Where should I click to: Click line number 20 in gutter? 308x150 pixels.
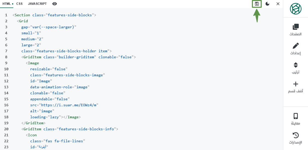click(6, 129)
